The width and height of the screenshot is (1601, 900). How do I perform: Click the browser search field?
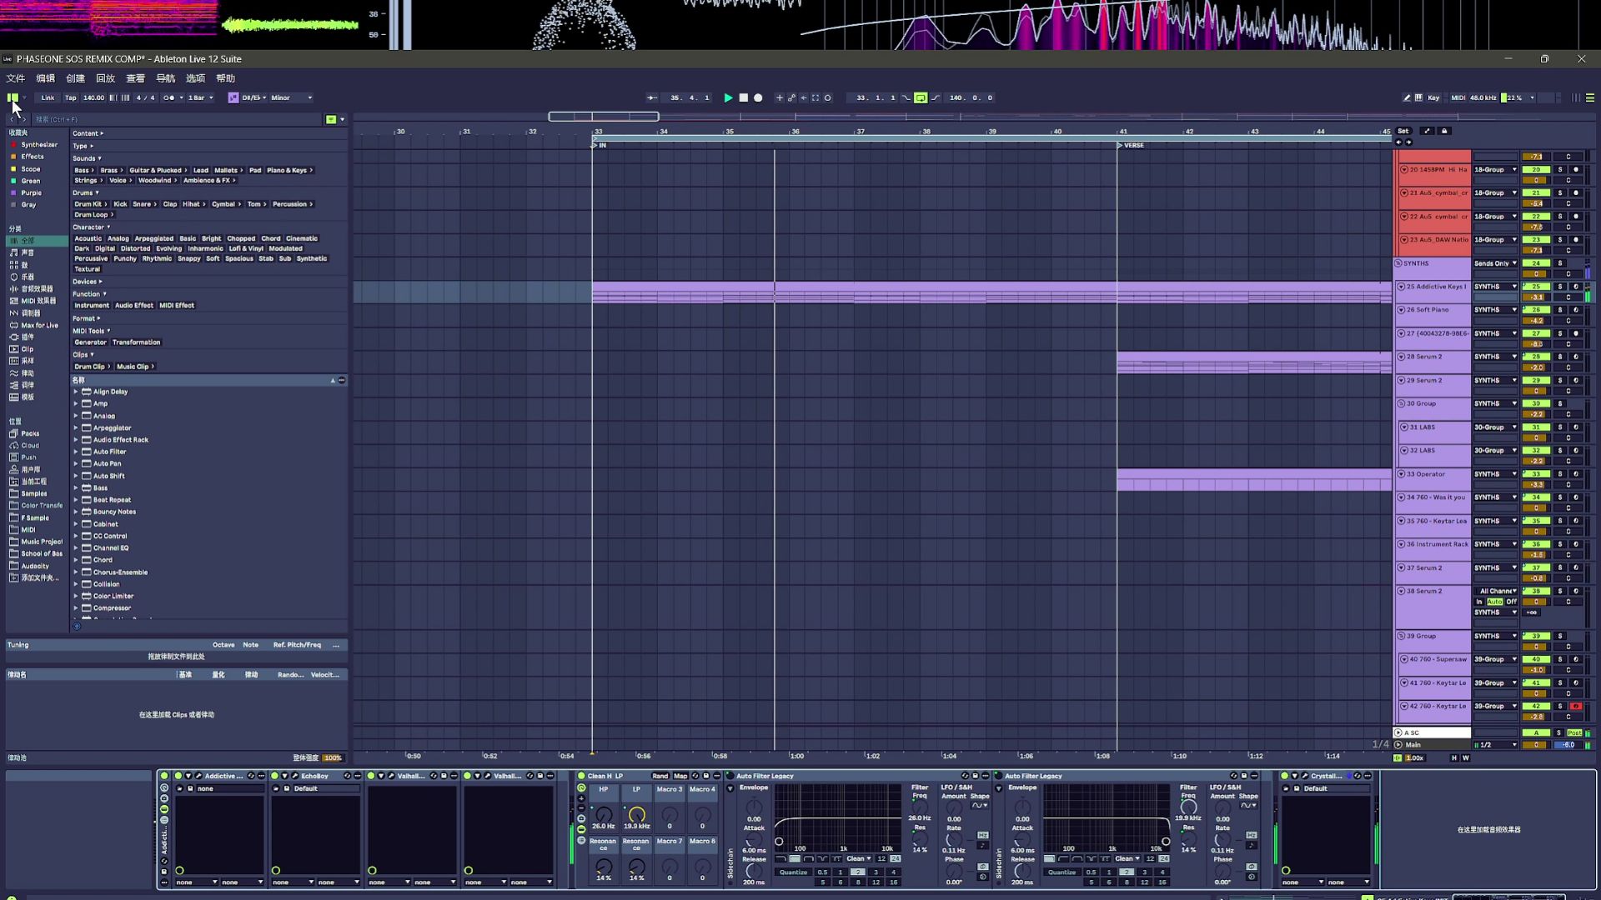pyautogui.click(x=177, y=119)
